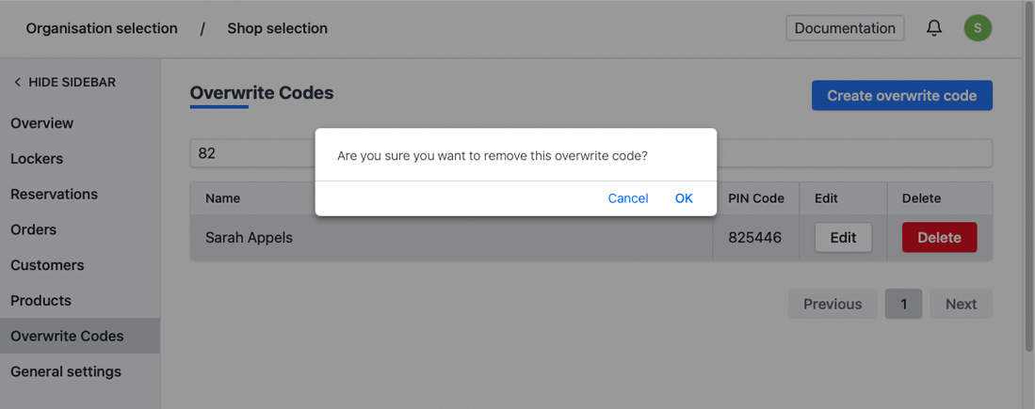Click Create overwrite code button
The width and height of the screenshot is (1035, 409).
pyautogui.click(x=901, y=96)
